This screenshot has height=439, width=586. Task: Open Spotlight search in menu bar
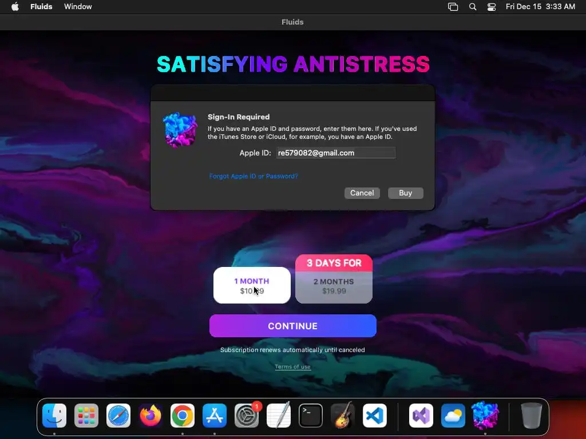472,7
